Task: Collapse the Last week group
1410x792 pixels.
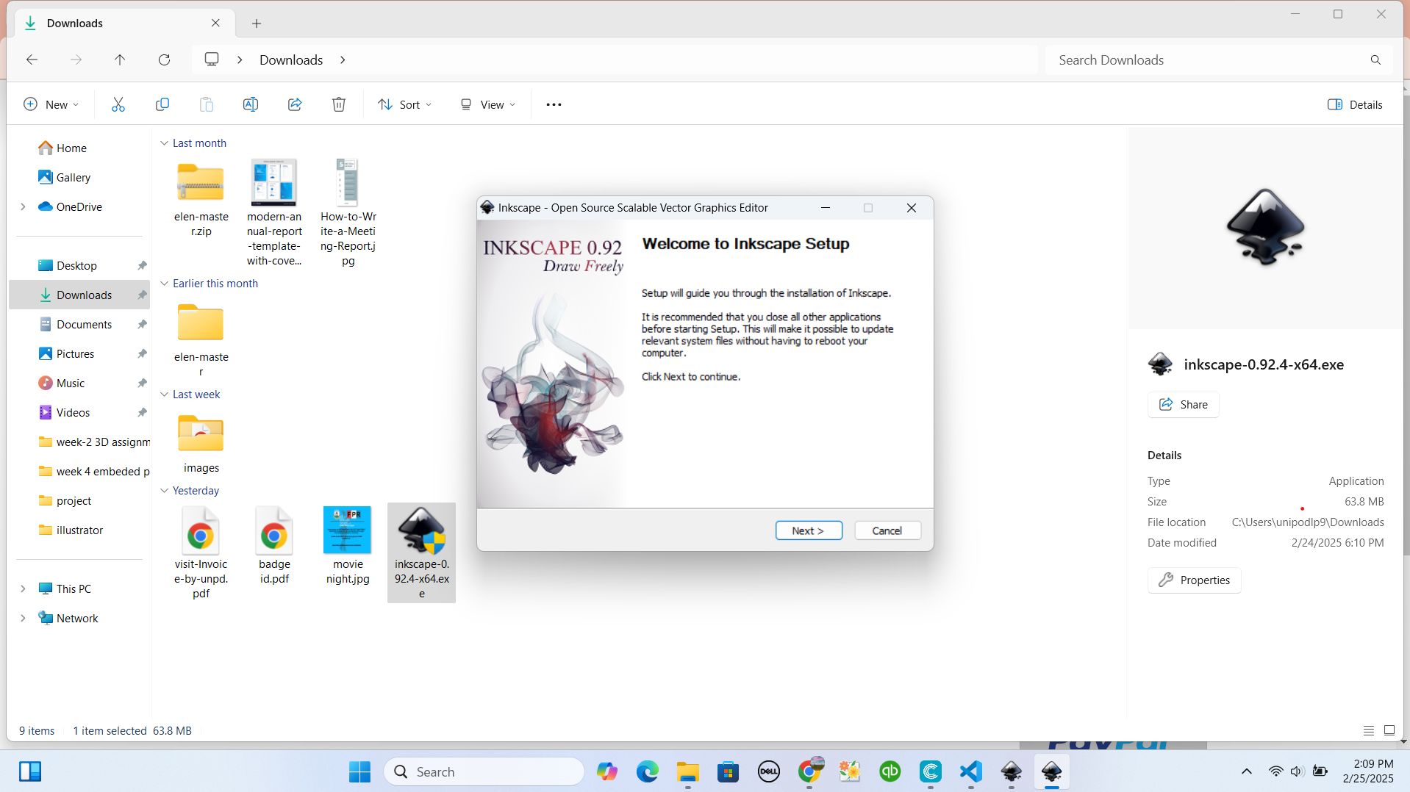Action: pyautogui.click(x=165, y=395)
